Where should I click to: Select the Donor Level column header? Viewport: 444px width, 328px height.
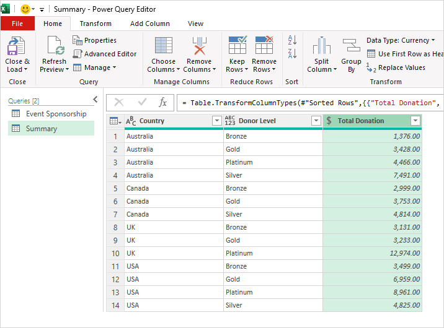coord(273,121)
